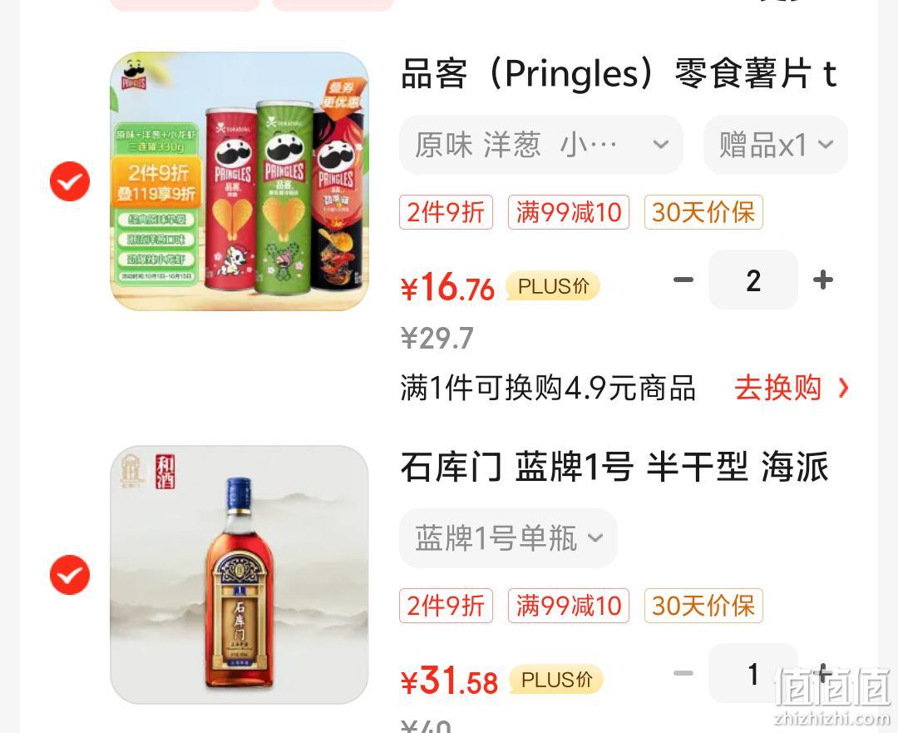Viewport: 898px width, 733px height.
Task: Open Pringles product thumbnail image
Action: coord(239,181)
